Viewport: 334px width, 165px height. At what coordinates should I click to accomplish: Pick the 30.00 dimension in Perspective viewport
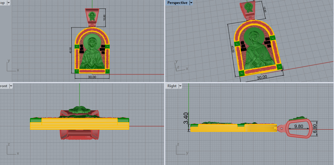coord(262,77)
